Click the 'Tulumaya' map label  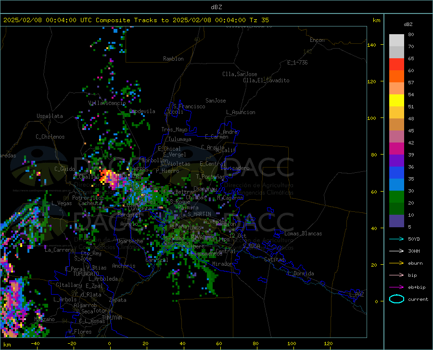(180, 139)
